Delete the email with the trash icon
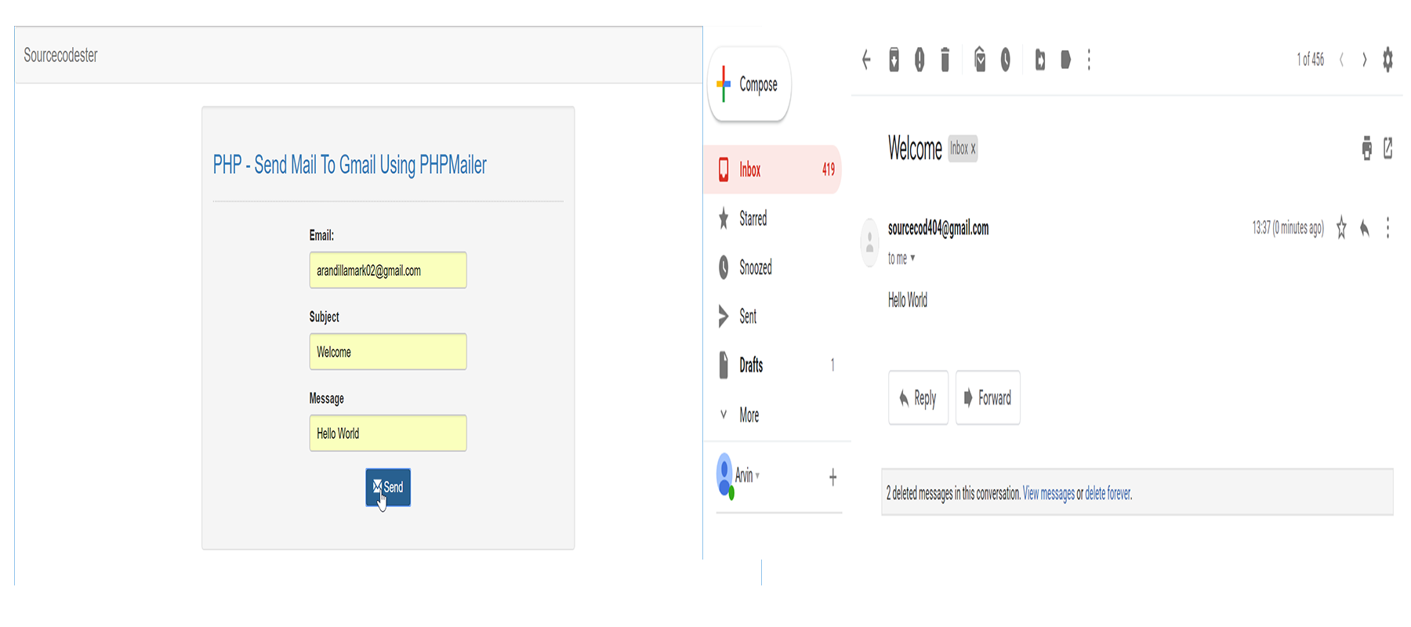The image size is (1411, 627). point(945,60)
